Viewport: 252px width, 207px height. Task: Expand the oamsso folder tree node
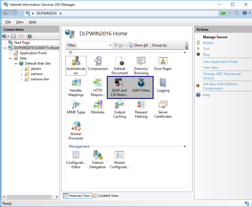tap(21, 74)
